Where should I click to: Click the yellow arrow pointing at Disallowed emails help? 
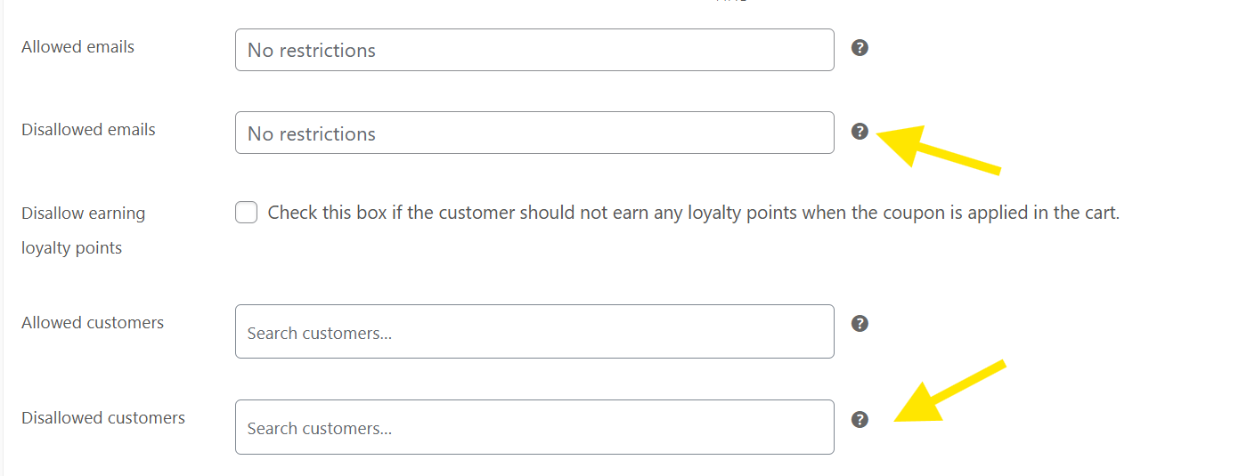pos(940,146)
